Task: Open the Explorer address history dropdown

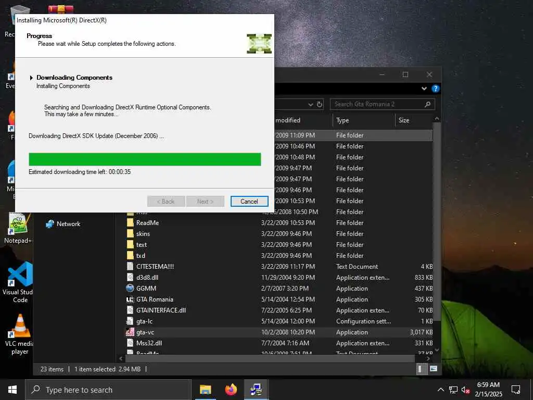Action: tap(310, 104)
